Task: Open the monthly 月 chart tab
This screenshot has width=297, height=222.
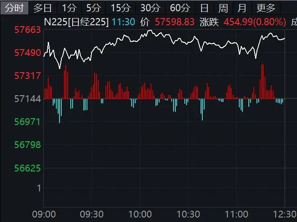Action: tap(242, 8)
